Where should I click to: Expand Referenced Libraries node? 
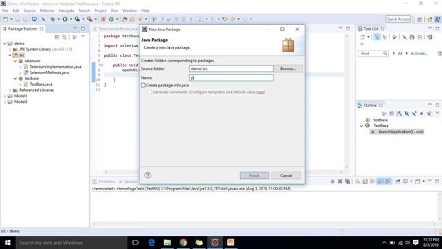pos(10,91)
